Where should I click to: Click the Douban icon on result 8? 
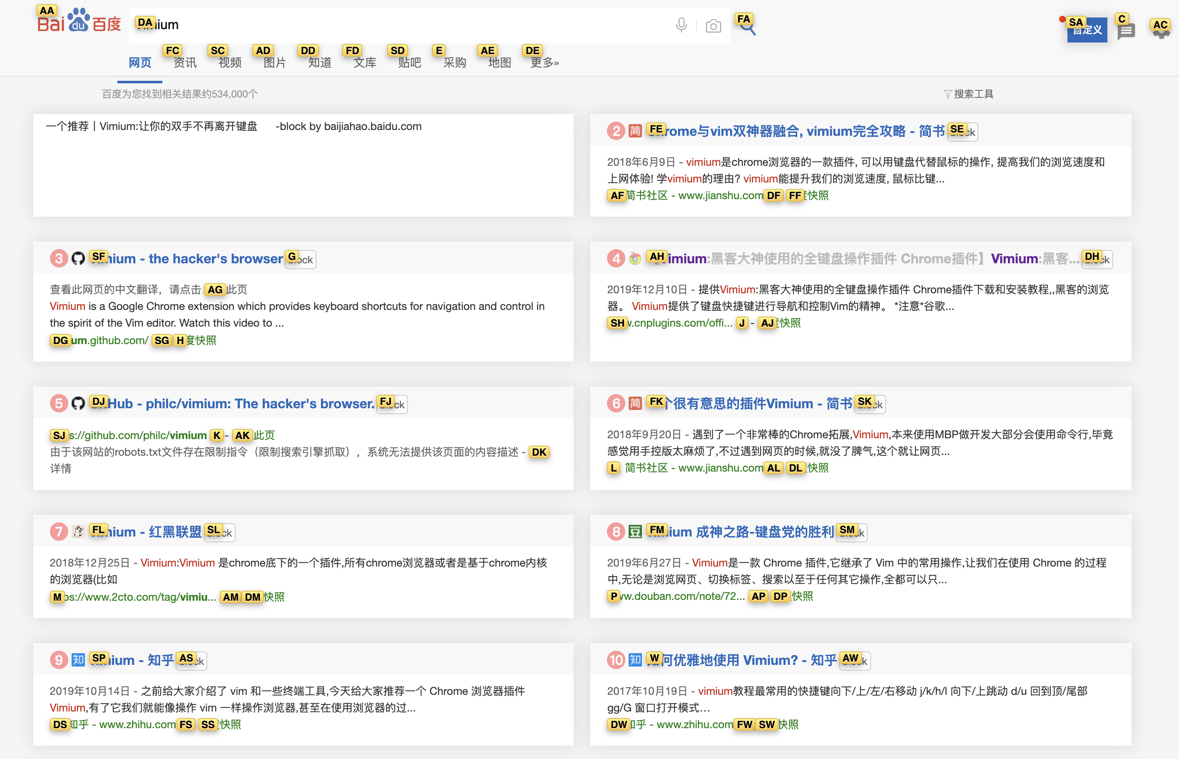click(635, 532)
